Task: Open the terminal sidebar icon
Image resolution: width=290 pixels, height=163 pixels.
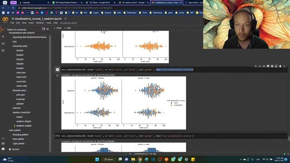Action: pyautogui.click(x=3, y=149)
